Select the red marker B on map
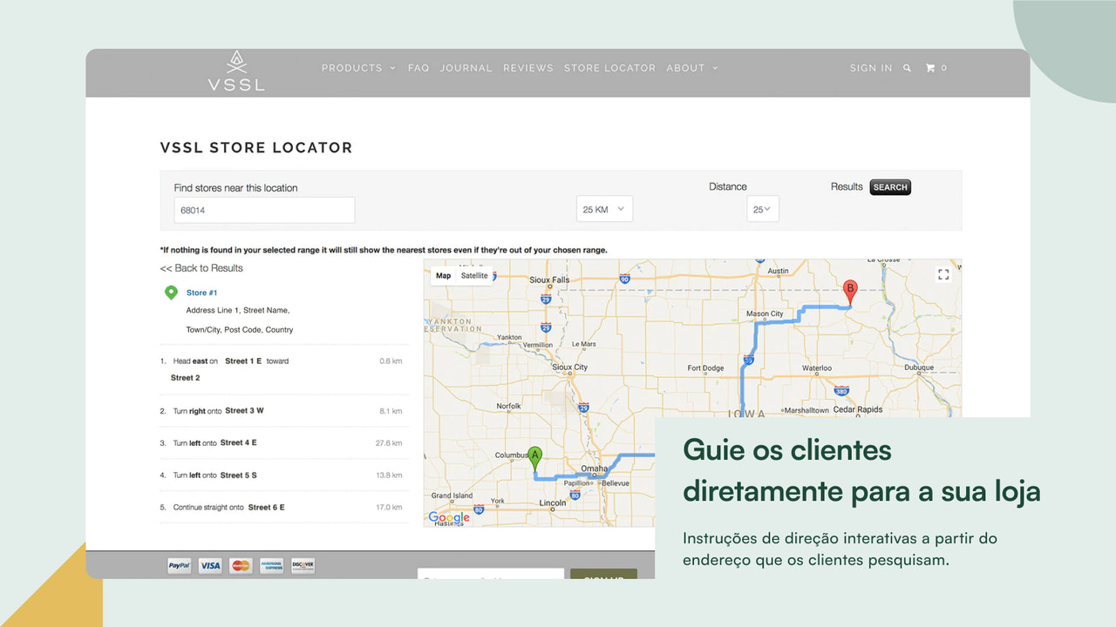 tap(851, 292)
